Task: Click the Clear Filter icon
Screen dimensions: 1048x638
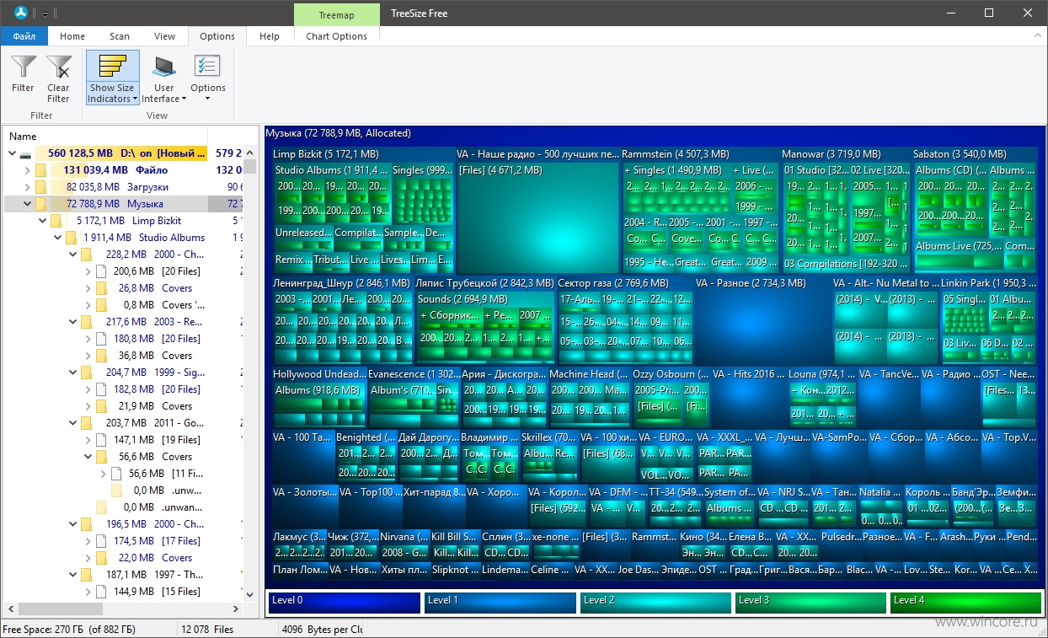Action: (x=58, y=67)
